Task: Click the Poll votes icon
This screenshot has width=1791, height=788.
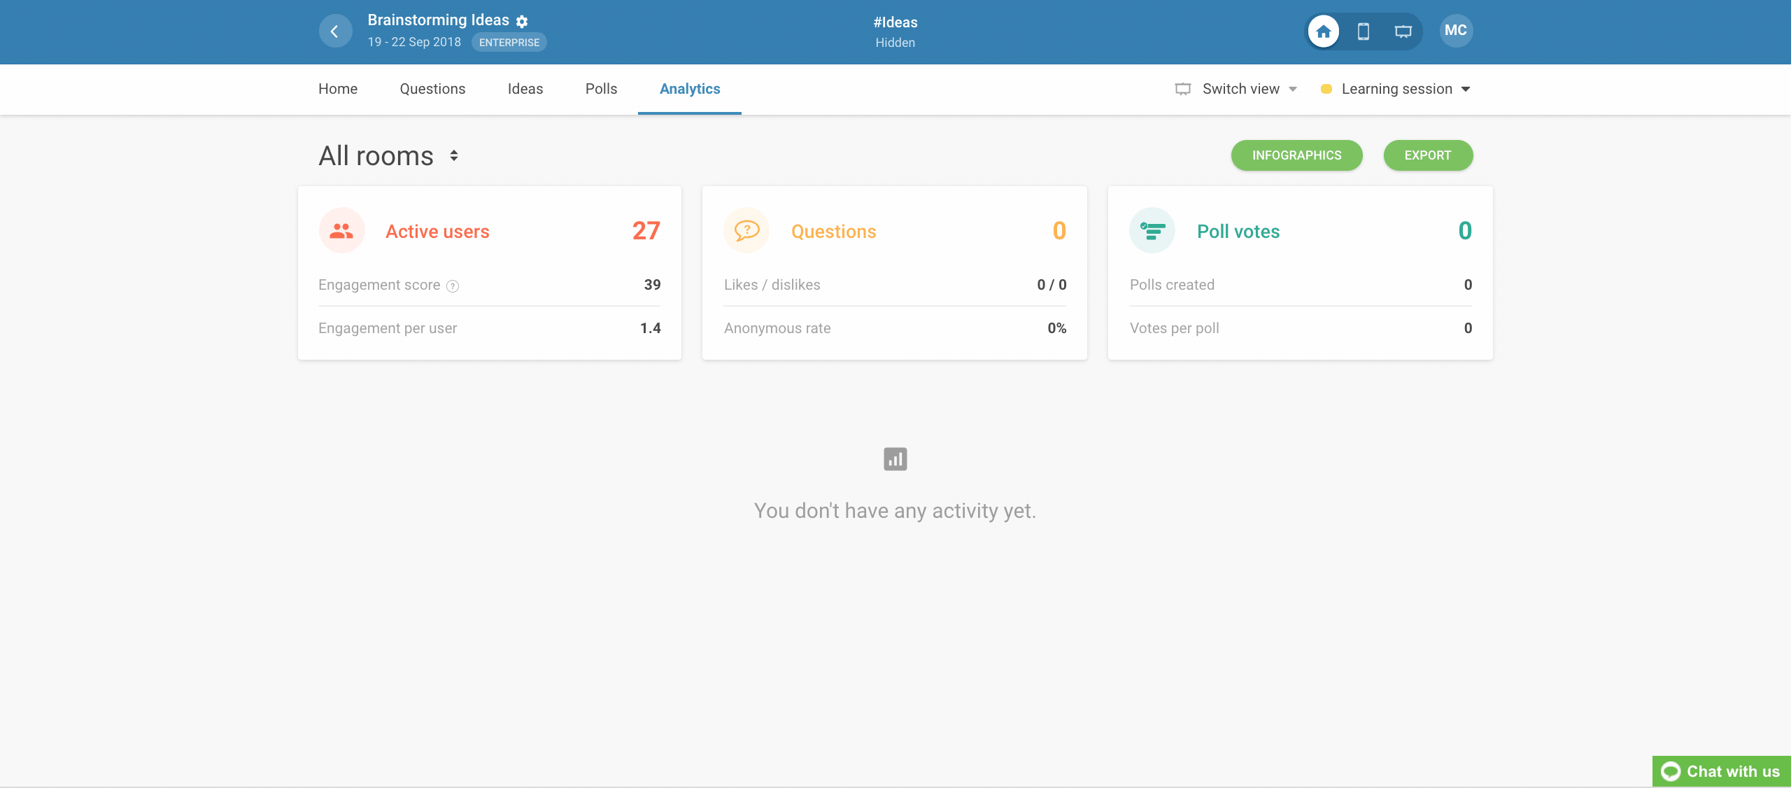Action: coord(1152,231)
